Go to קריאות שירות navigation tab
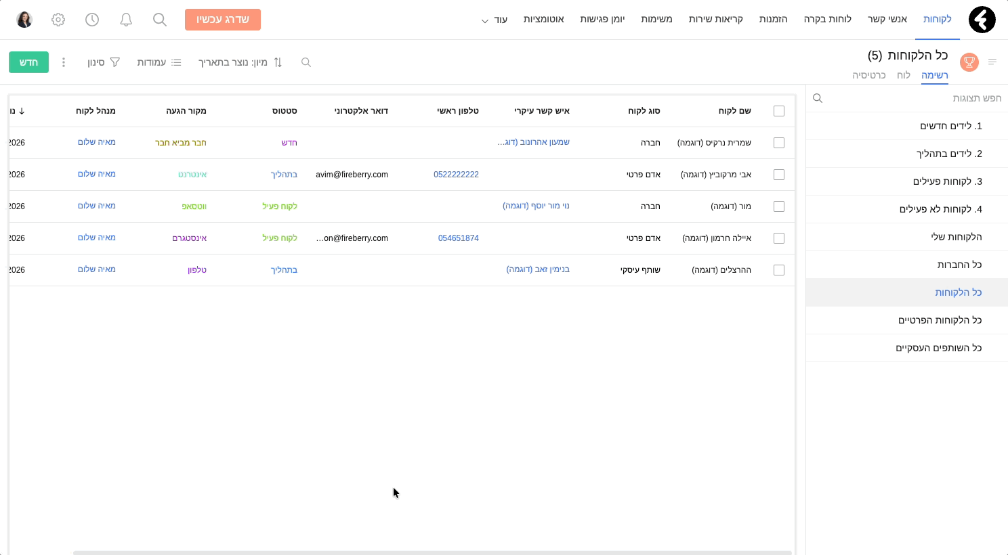The image size is (1008, 555). (716, 19)
